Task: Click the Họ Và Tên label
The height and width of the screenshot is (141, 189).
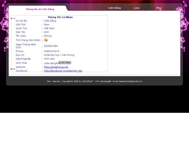Action: click(22, 21)
